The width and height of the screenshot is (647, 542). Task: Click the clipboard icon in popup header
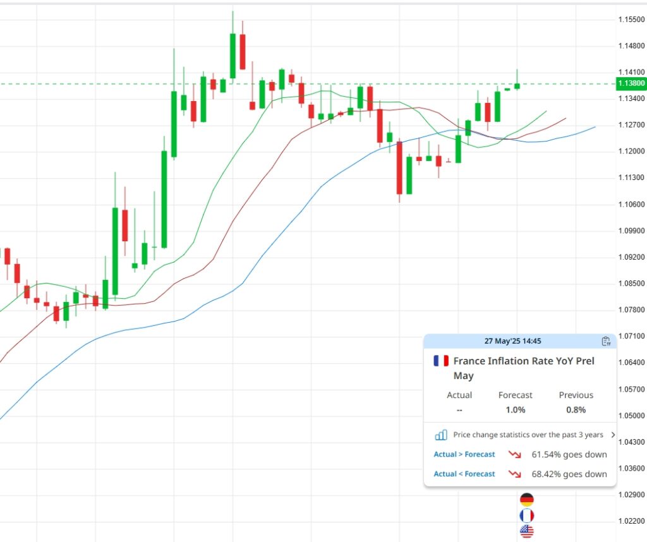pos(606,341)
